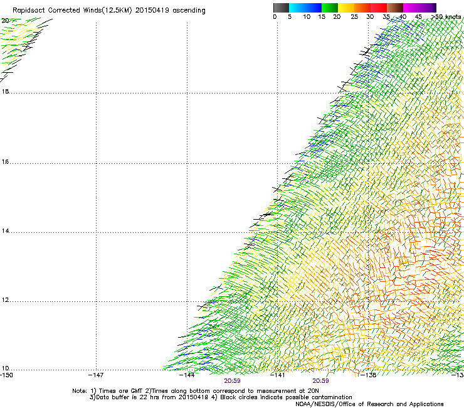Click the blue 5-15 knots legend gradient

pyautogui.click(x=305, y=8)
